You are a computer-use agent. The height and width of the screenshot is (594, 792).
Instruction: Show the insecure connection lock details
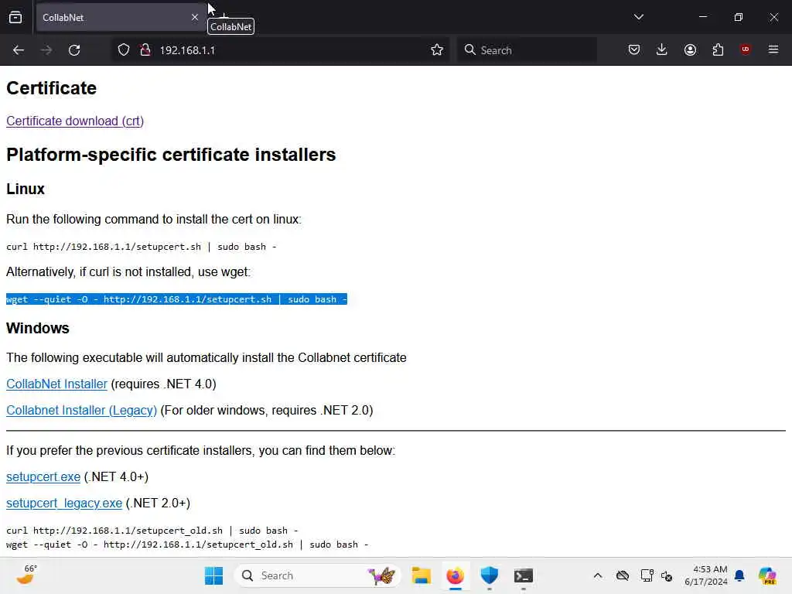click(145, 49)
